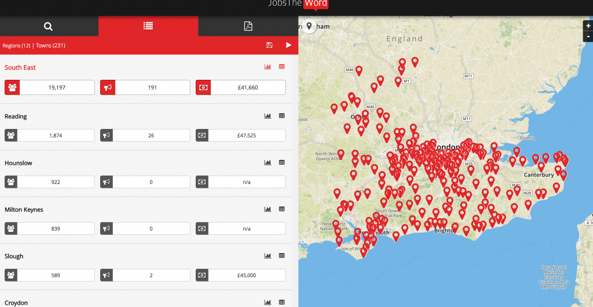Open the Slough bar chart icon
Viewport: 593px width, 307px height.
pos(268,256)
